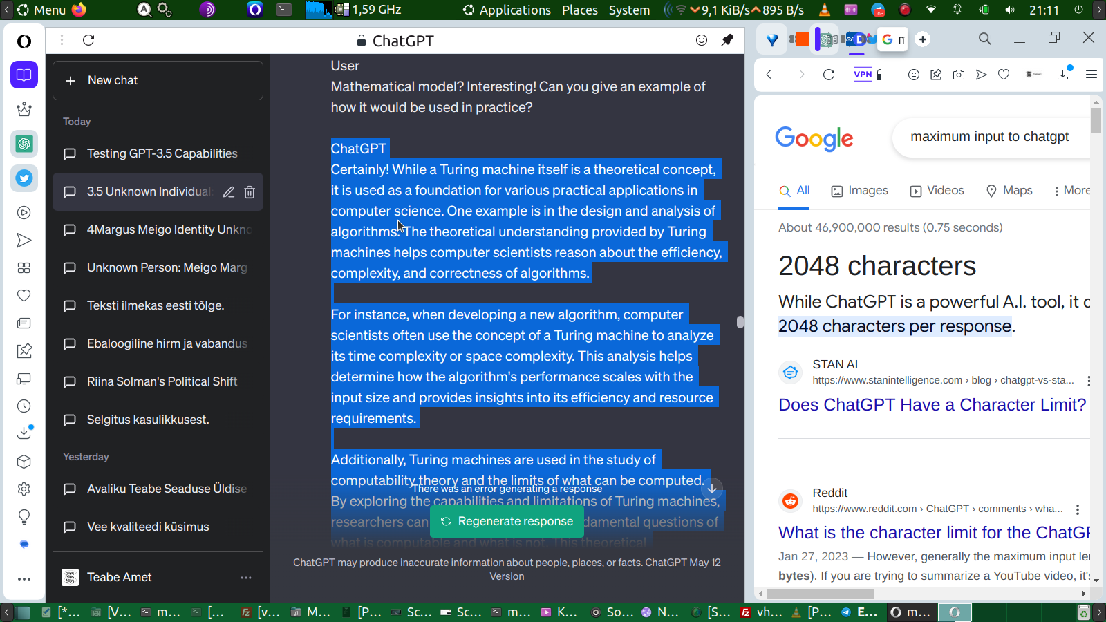The image size is (1106, 622).
Task: Click the Google page horizontal scrollbar
Action: click(x=820, y=594)
